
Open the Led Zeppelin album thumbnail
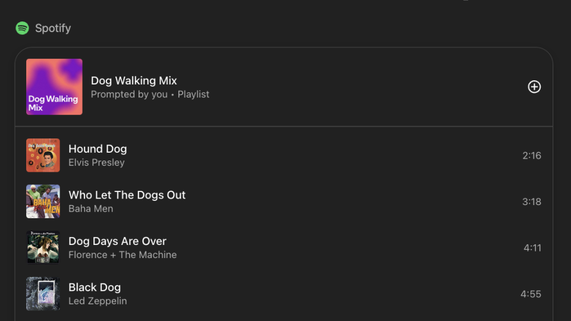click(x=43, y=294)
